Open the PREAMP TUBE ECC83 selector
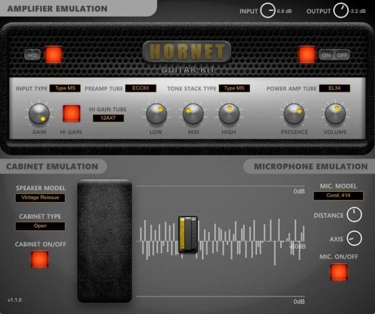The height and width of the screenshot is (314, 375). point(140,88)
